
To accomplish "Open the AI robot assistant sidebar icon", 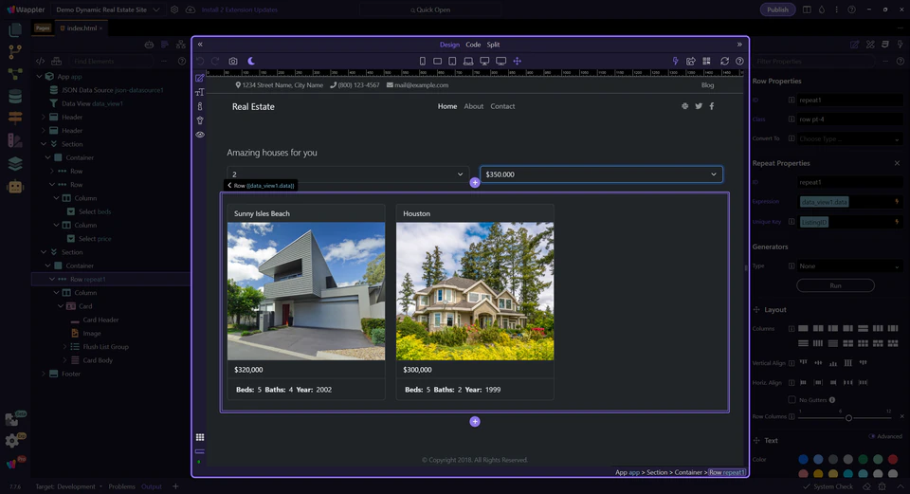I will [x=14, y=187].
